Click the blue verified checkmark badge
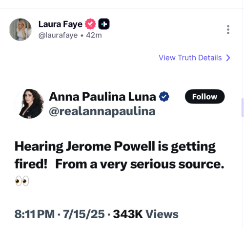The height and width of the screenshot is (229, 244). coord(164,97)
